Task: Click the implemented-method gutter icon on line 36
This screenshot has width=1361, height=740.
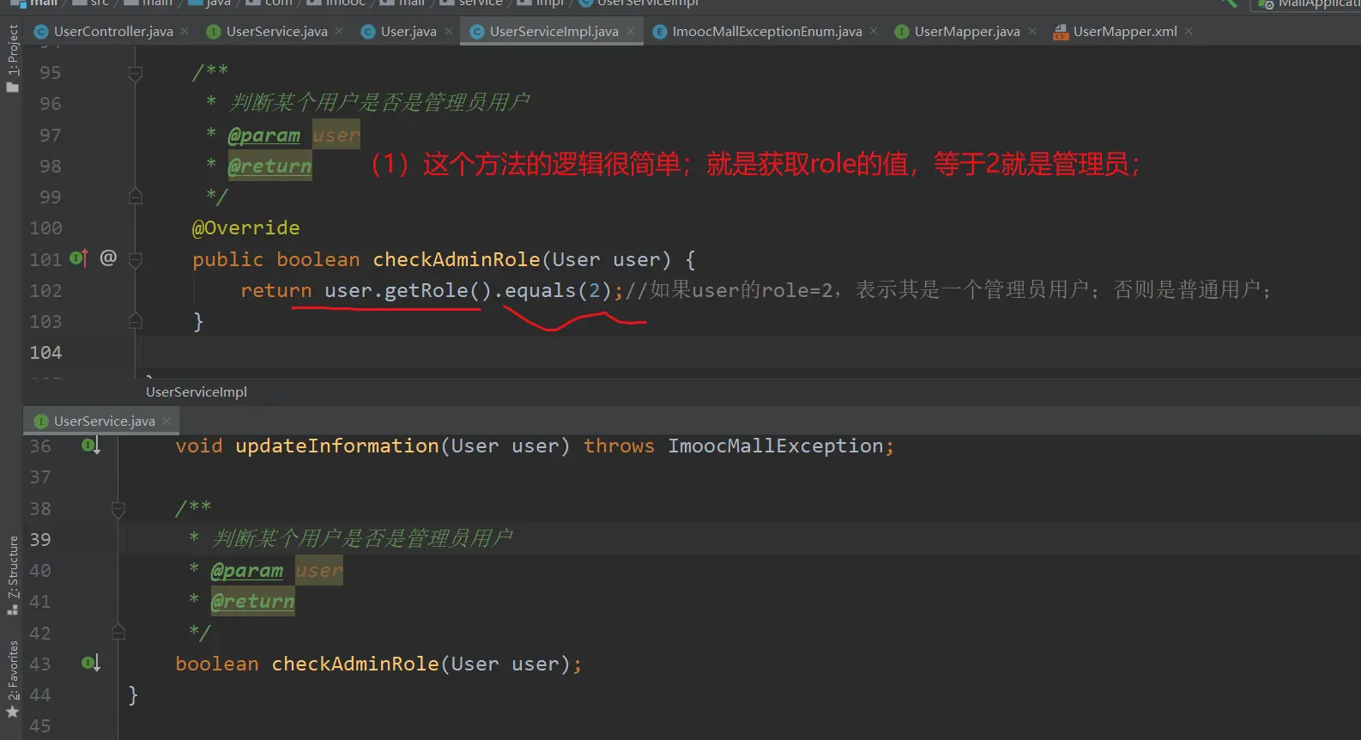Action: 91,445
